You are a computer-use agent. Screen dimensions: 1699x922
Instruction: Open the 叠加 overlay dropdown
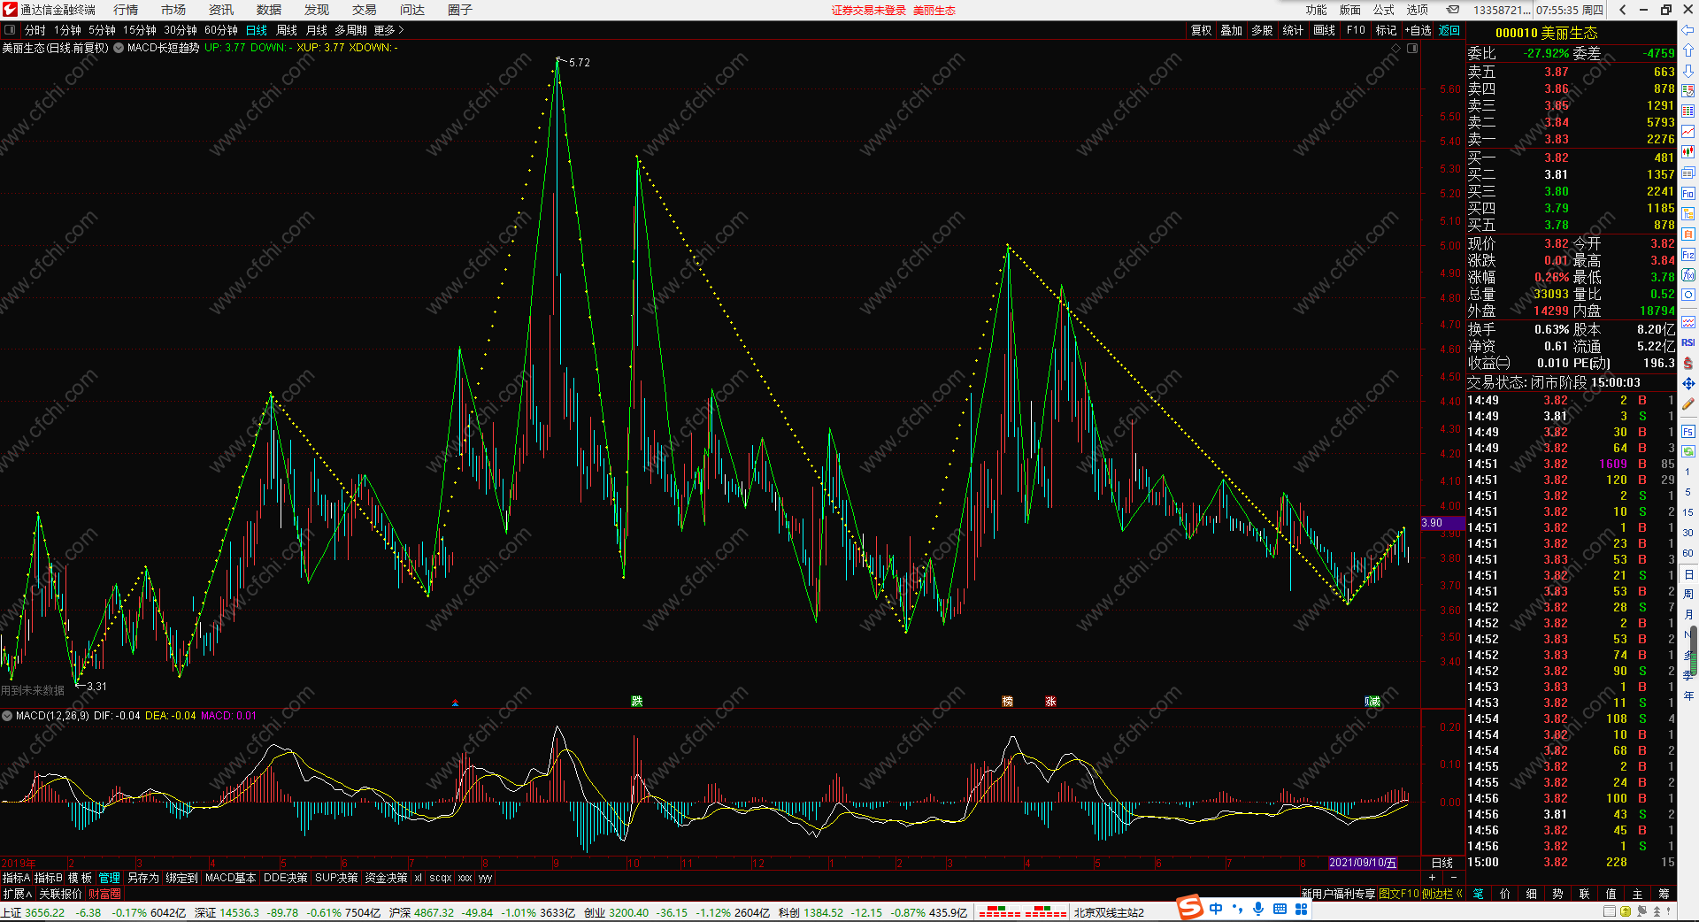(x=1232, y=30)
